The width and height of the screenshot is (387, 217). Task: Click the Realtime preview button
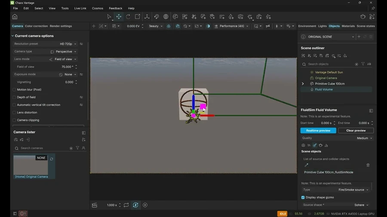coord(318,130)
